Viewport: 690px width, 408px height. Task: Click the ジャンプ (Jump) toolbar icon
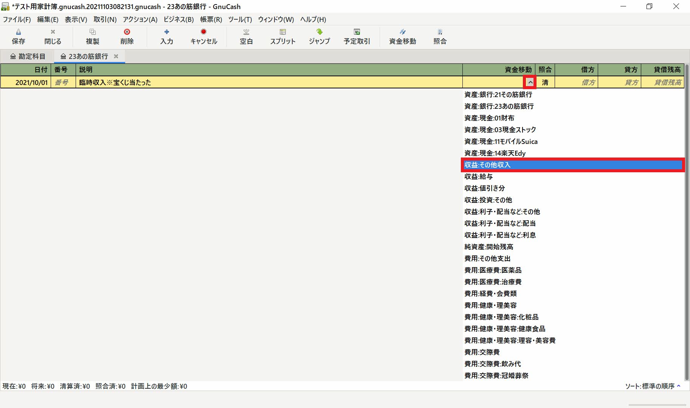(x=319, y=37)
